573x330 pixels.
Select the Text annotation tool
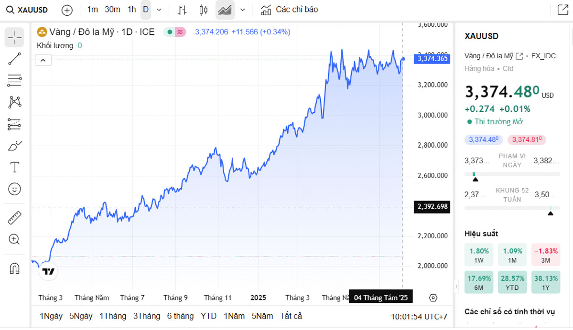tap(14, 167)
